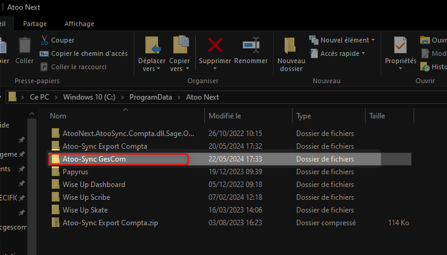
Task: Switch to the Affichage ribbon tab
Action: [79, 24]
